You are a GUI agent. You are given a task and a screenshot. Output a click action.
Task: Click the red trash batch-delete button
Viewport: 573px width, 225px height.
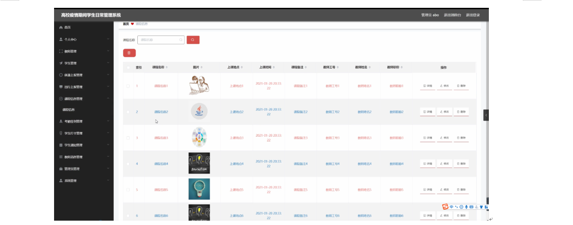tap(129, 53)
